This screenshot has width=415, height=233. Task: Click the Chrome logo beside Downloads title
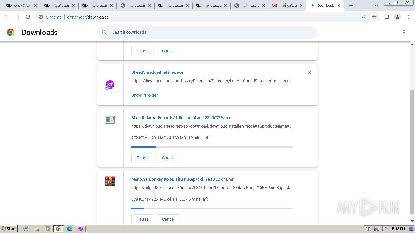[11, 32]
